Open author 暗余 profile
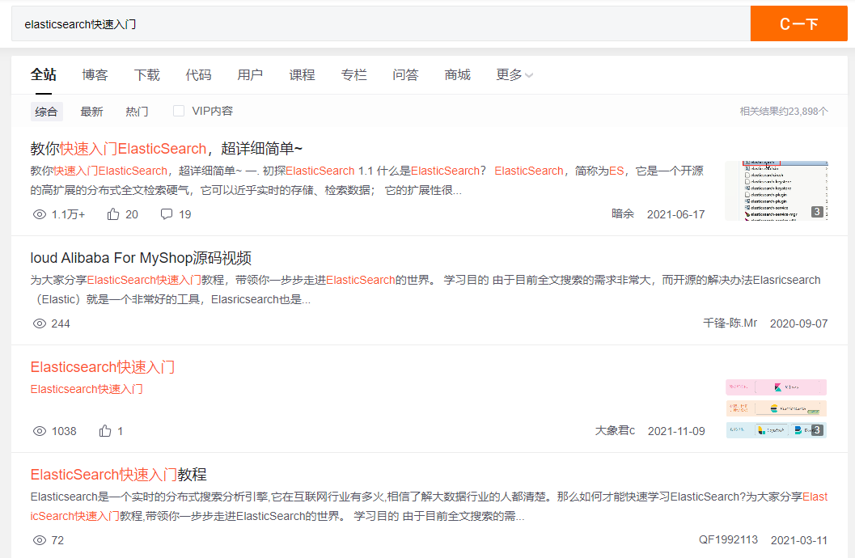 [x=623, y=213]
